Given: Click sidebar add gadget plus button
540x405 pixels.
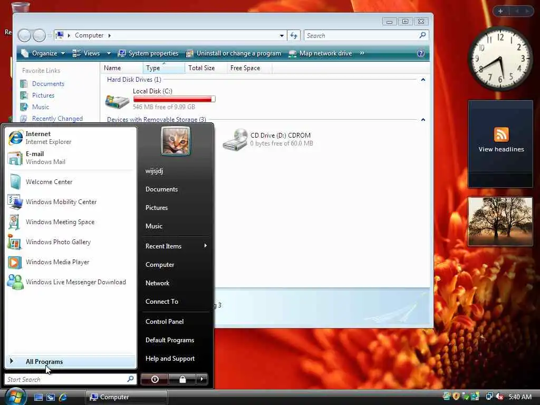Looking at the screenshot, I should [500, 11].
